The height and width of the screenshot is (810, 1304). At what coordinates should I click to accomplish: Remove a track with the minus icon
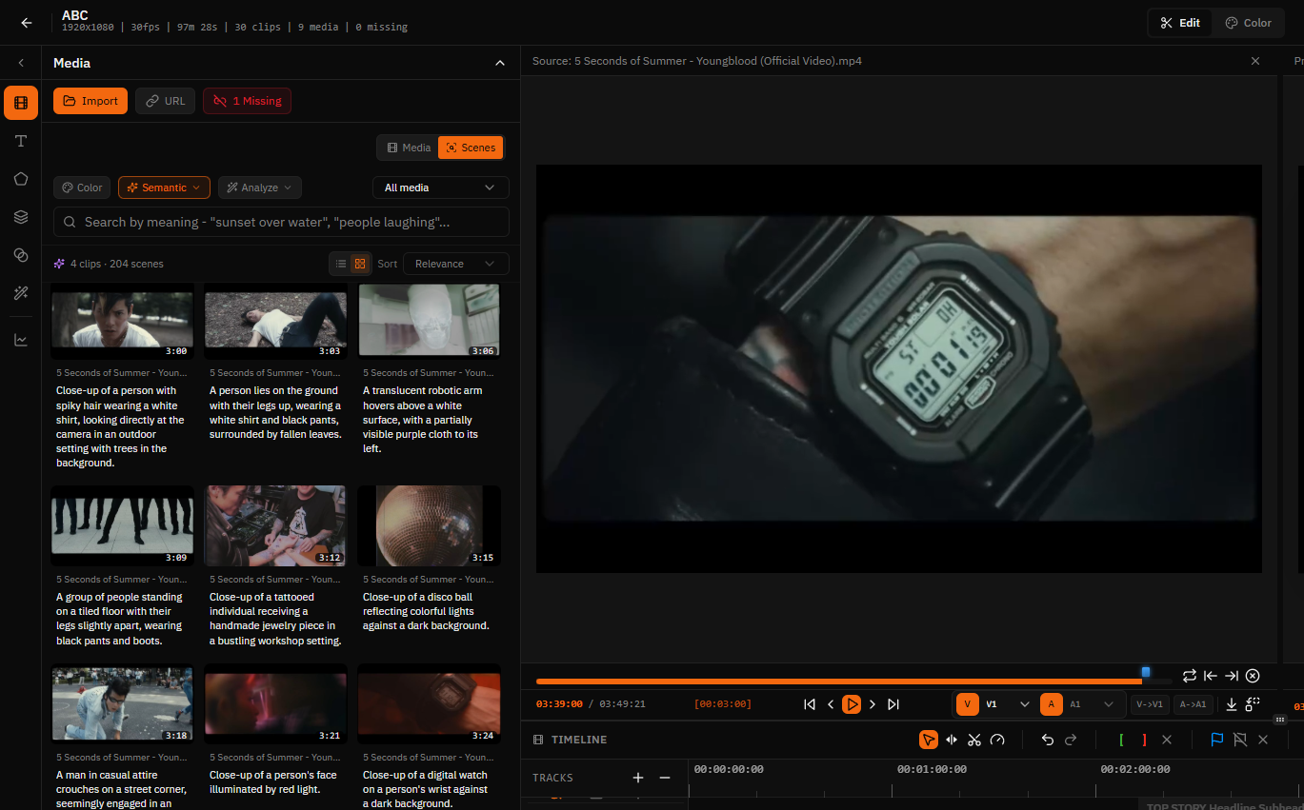tap(665, 778)
